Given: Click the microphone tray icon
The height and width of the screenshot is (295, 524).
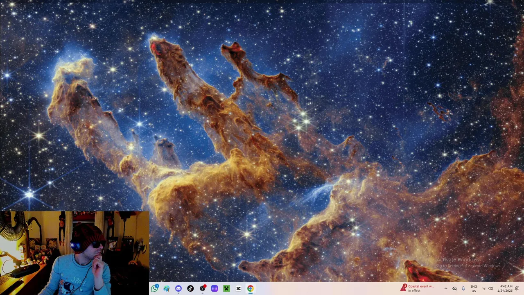Looking at the screenshot, I should [463, 288].
